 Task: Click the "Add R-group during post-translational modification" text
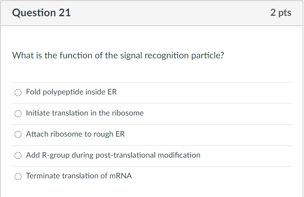point(113,155)
